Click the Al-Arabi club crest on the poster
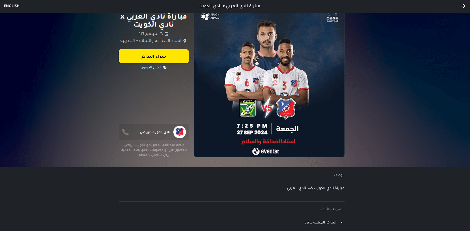470x231 pixels. tap(248, 108)
